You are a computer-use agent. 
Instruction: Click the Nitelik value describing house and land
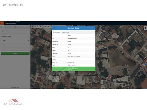click(x=74, y=56)
